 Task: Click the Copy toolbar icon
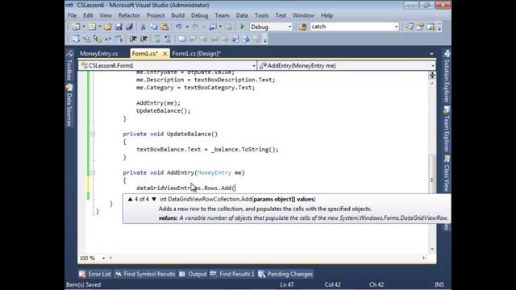pos(154,27)
